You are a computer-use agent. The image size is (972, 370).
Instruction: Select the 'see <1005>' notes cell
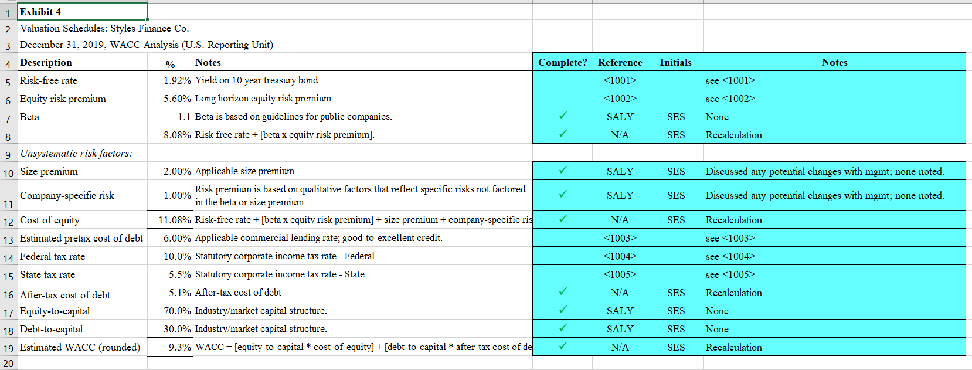835,274
